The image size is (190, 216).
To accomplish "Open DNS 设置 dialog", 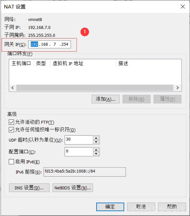I will coord(29,188).
